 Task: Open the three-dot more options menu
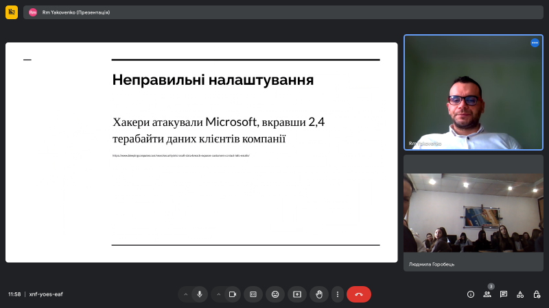(x=338, y=294)
